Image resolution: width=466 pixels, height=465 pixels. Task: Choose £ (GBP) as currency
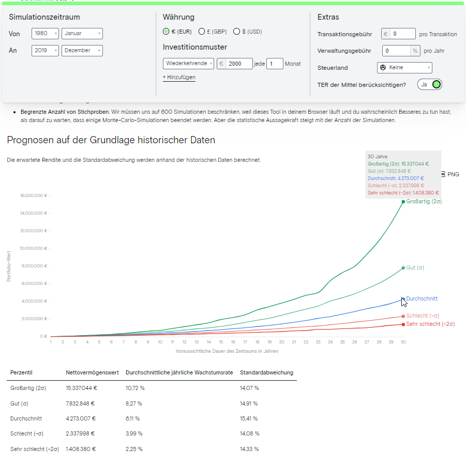pos(202,32)
